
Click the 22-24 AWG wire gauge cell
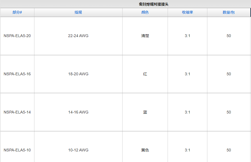[78, 36]
